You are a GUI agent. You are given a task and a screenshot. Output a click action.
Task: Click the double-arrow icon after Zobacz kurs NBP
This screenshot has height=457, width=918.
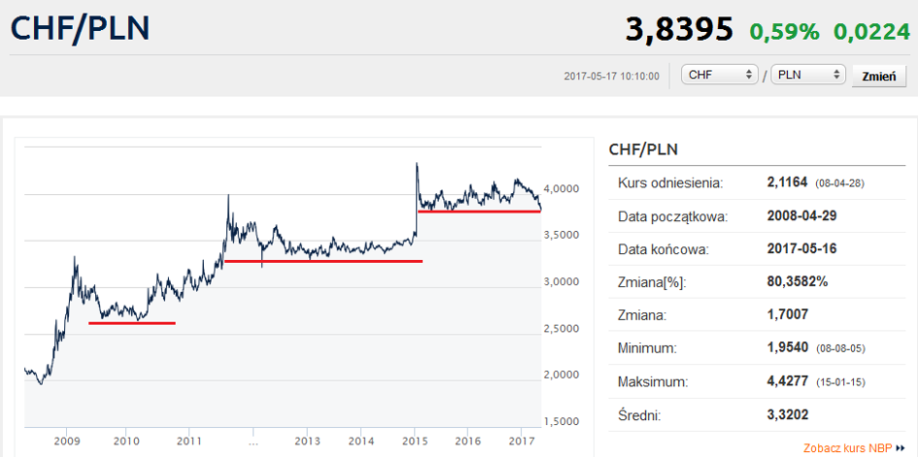tap(902, 449)
